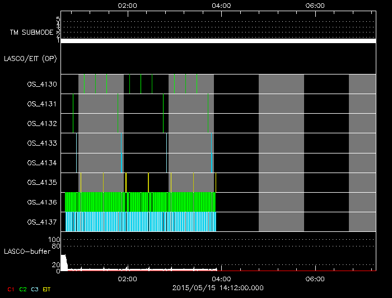
Task: Select the OS_4137 row label
Action: click(42, 222)
